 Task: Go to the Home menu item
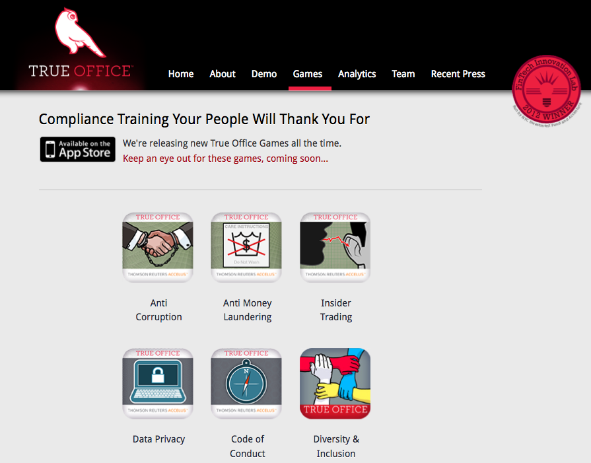pos(181,74)
